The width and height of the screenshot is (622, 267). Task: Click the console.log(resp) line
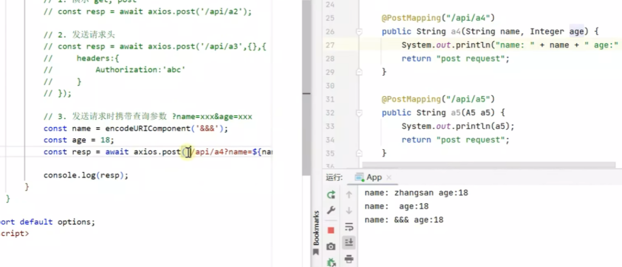coord(86,175)
